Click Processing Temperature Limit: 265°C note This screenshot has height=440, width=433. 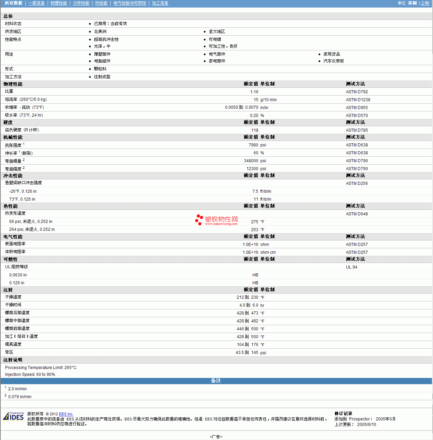tap(41, 368)
